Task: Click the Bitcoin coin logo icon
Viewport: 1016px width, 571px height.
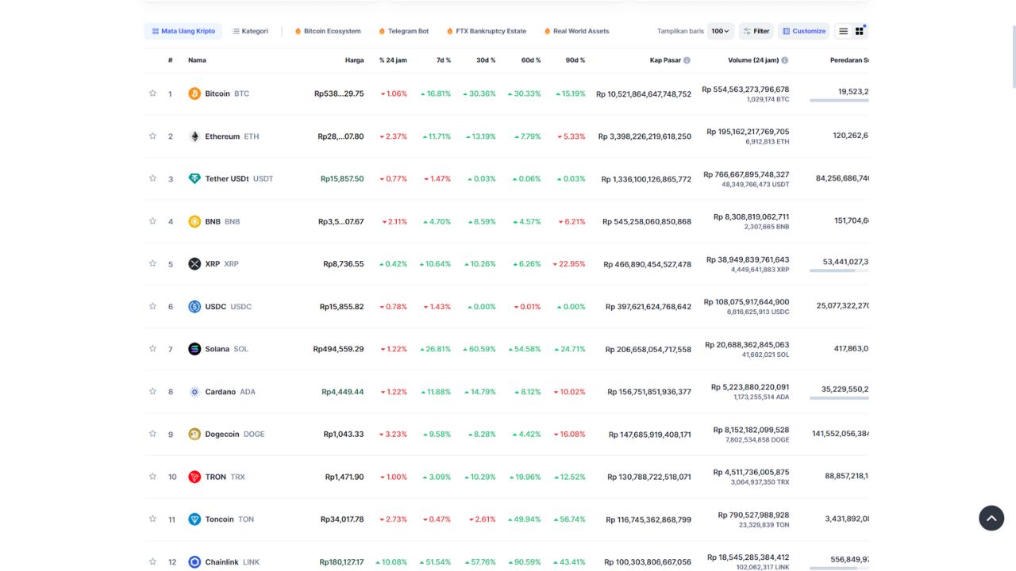Action: (194, 94)
